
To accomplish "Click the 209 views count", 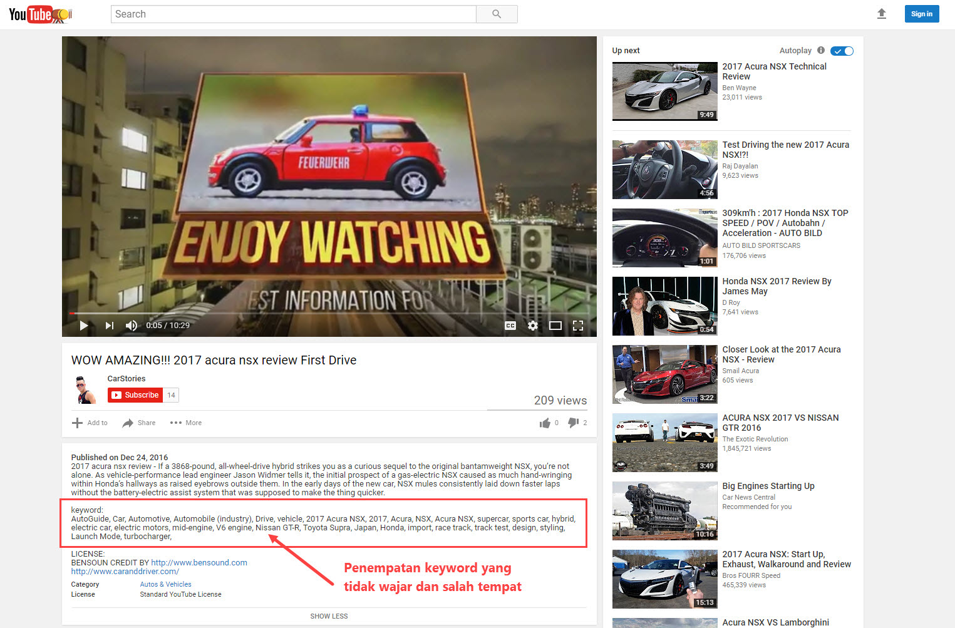I will 560,400.
